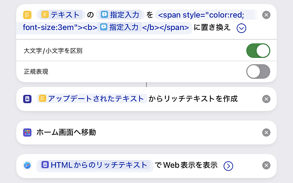Remove the replace text action
Screen dimensions: 293x183
[x=267, y=15]
